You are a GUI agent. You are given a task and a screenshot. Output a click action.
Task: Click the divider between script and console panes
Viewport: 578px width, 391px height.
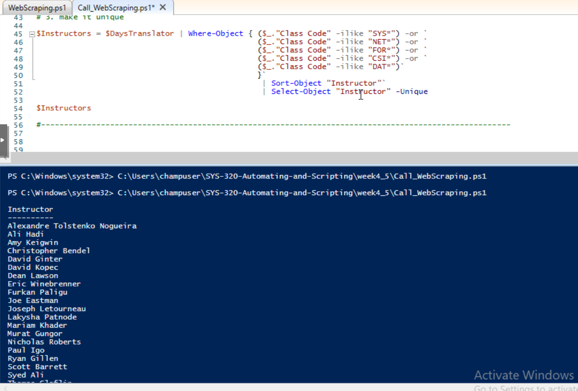click(289, 158)
